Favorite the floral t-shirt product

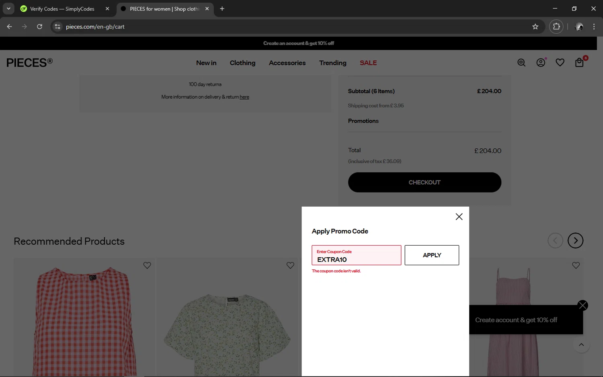[x=290, y=265]
